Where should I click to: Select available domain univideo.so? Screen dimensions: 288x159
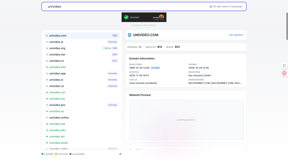[x=82, y=111]
